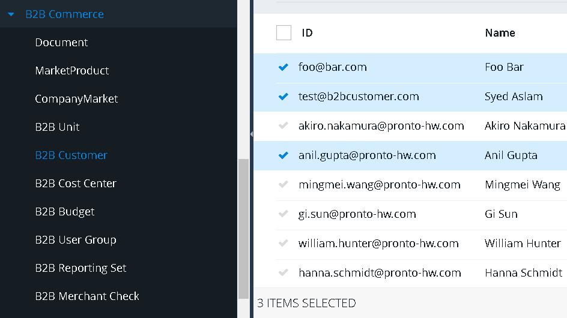Sort by the Name column header

pyautogui.click(x=500, y=33)
